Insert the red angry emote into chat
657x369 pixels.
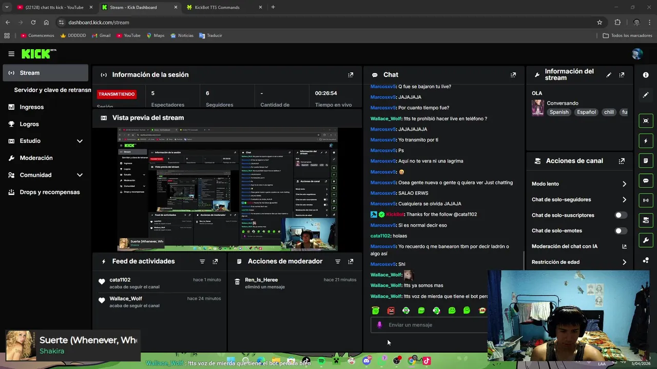[x=391, y=311]
